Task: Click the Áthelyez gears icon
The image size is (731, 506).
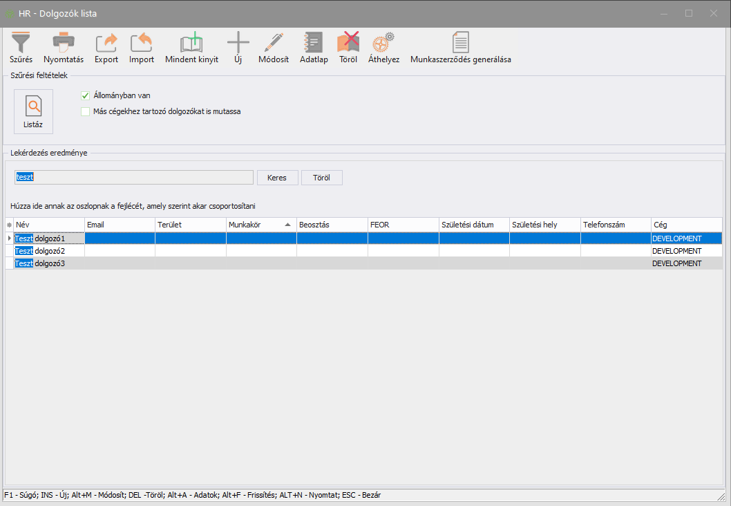Action: click(x=383, y=43)
